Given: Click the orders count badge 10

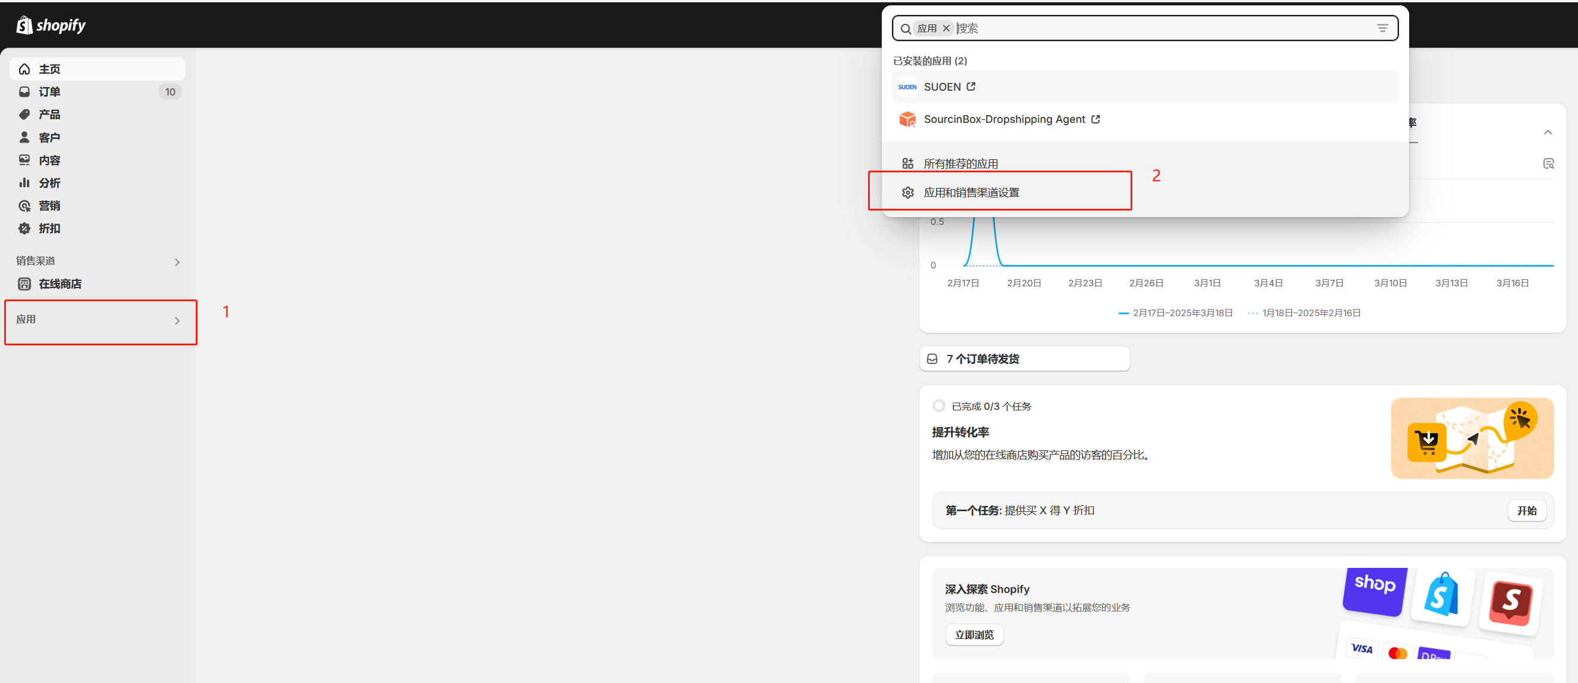Looking at the screenshot, I should point(170,92).
